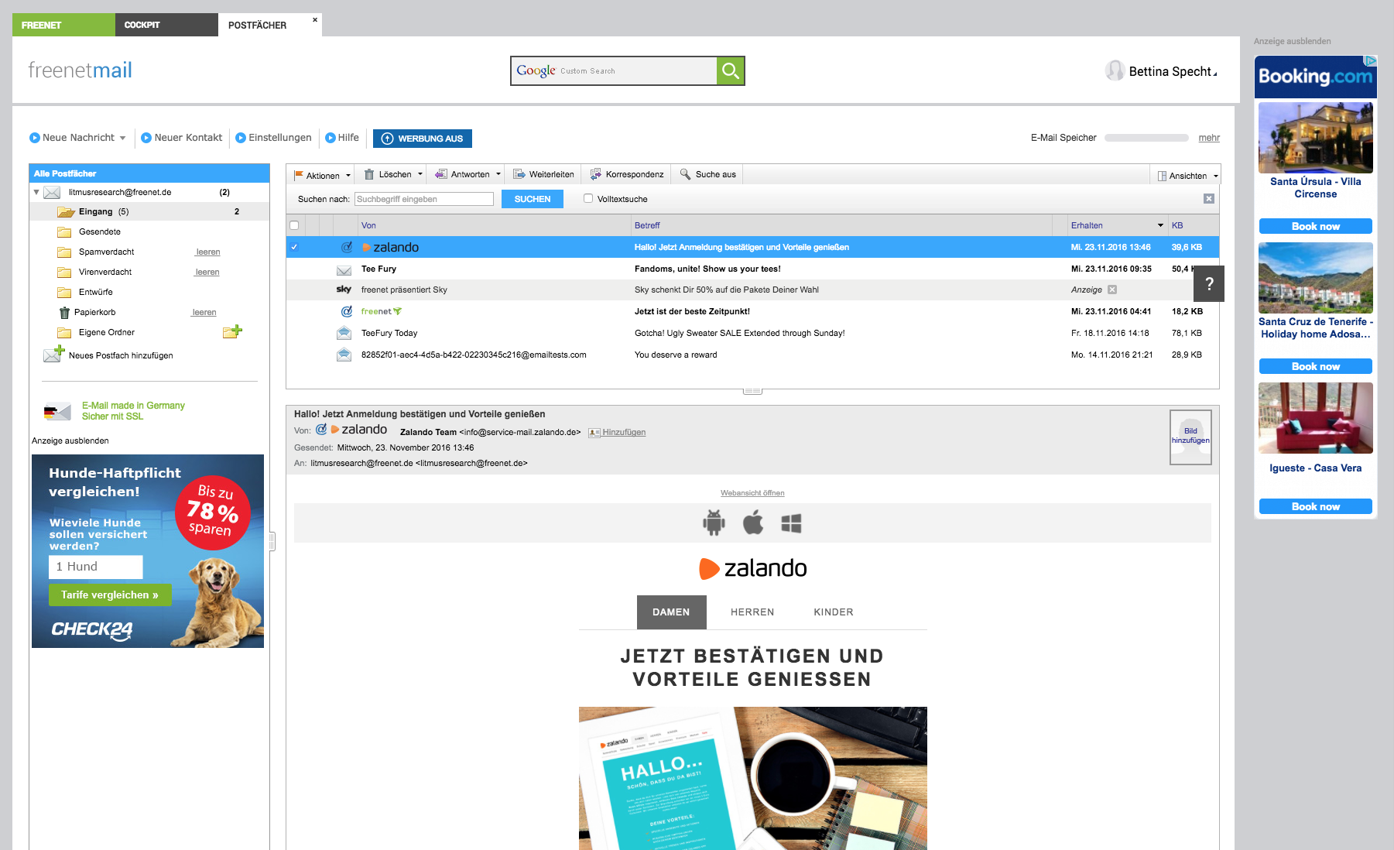Click the Suchbegriff eingeben search field
1394x850 pixels.
point(424,199)
